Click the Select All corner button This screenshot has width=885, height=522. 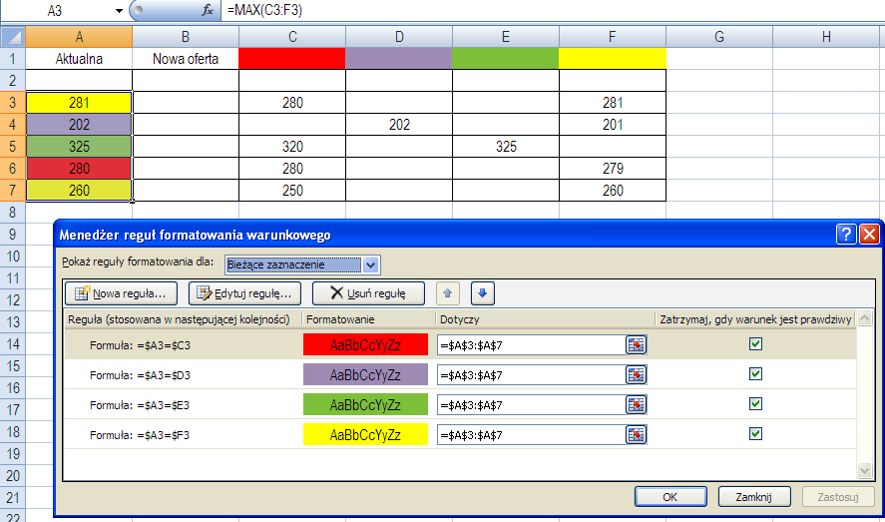click(x=12, y=37)
